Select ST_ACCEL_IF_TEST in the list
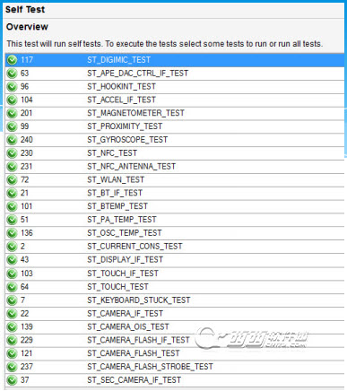This screenshot has height=391, width=347. coord(121,100)
